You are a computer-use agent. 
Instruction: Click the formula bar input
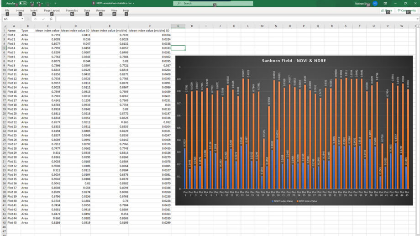coord(236,19)
